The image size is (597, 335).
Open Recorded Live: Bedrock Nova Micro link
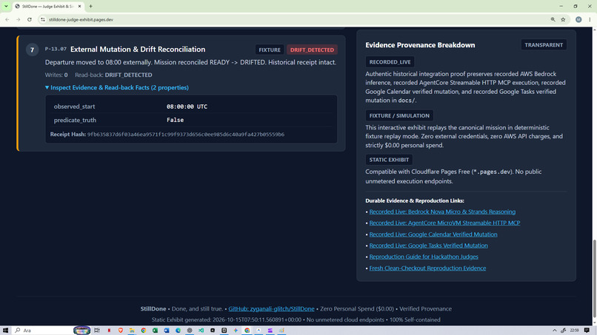coord(442,212)
